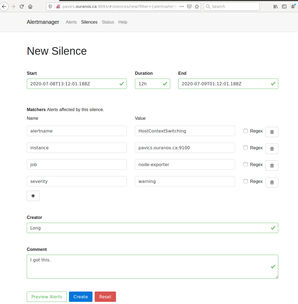Delete the alertname matcher row

point(272,132)
